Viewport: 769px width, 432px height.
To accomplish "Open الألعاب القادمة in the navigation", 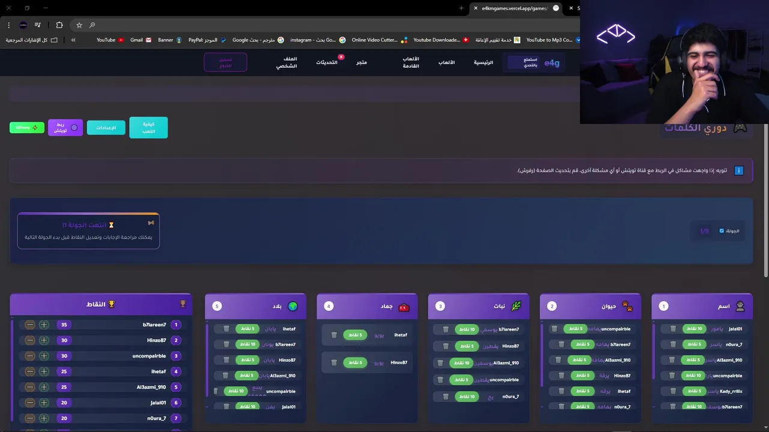I will tap(411, 62).
